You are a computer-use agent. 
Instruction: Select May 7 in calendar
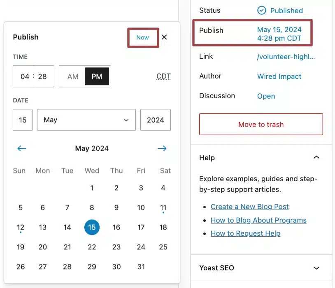coord(67,207)
